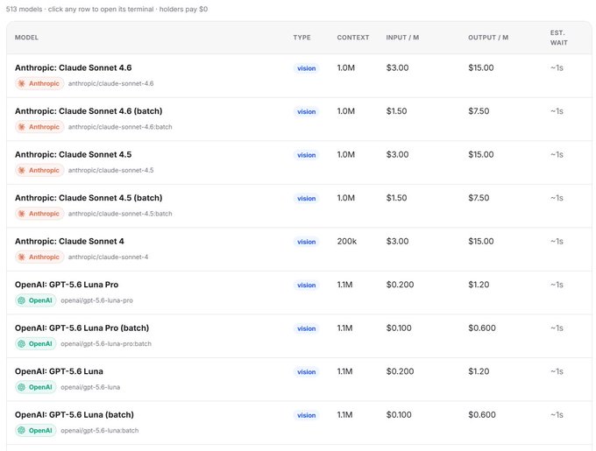This screenshot has width=596, height=451.
Task: Click the Anthropic badge under Claude Sonnet 4.5
Action: 39,170
